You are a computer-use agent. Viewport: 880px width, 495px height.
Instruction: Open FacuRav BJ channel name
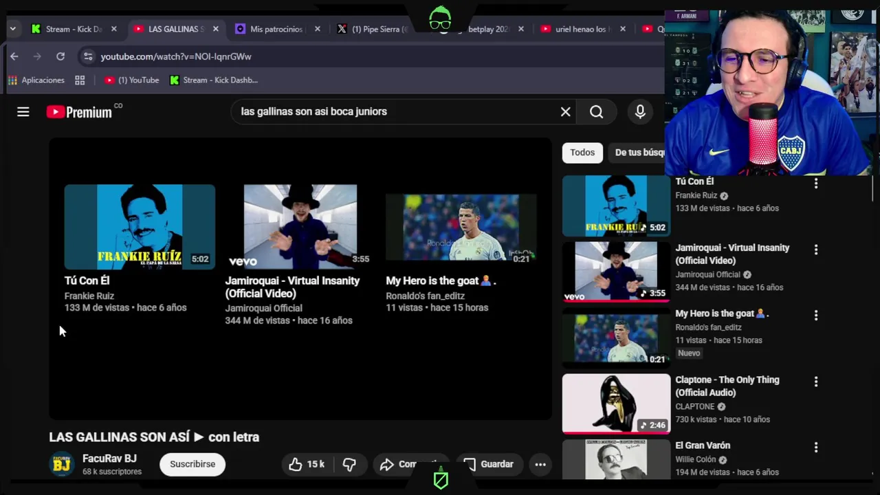click(109, 459)
